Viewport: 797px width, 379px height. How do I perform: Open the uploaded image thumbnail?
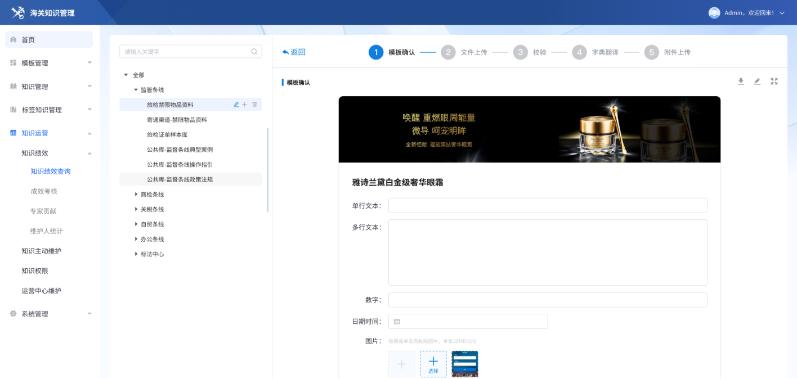coord(465,364)
